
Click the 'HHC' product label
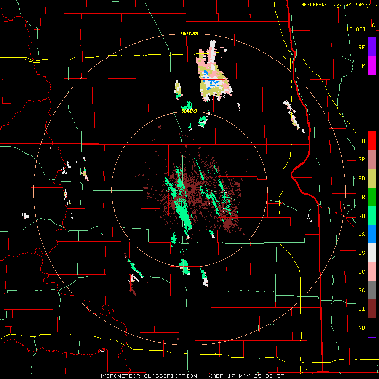370,25
